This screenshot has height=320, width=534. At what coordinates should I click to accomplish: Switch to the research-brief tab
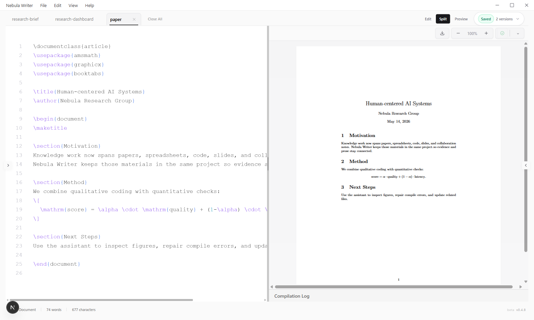[x=25, y=19]
